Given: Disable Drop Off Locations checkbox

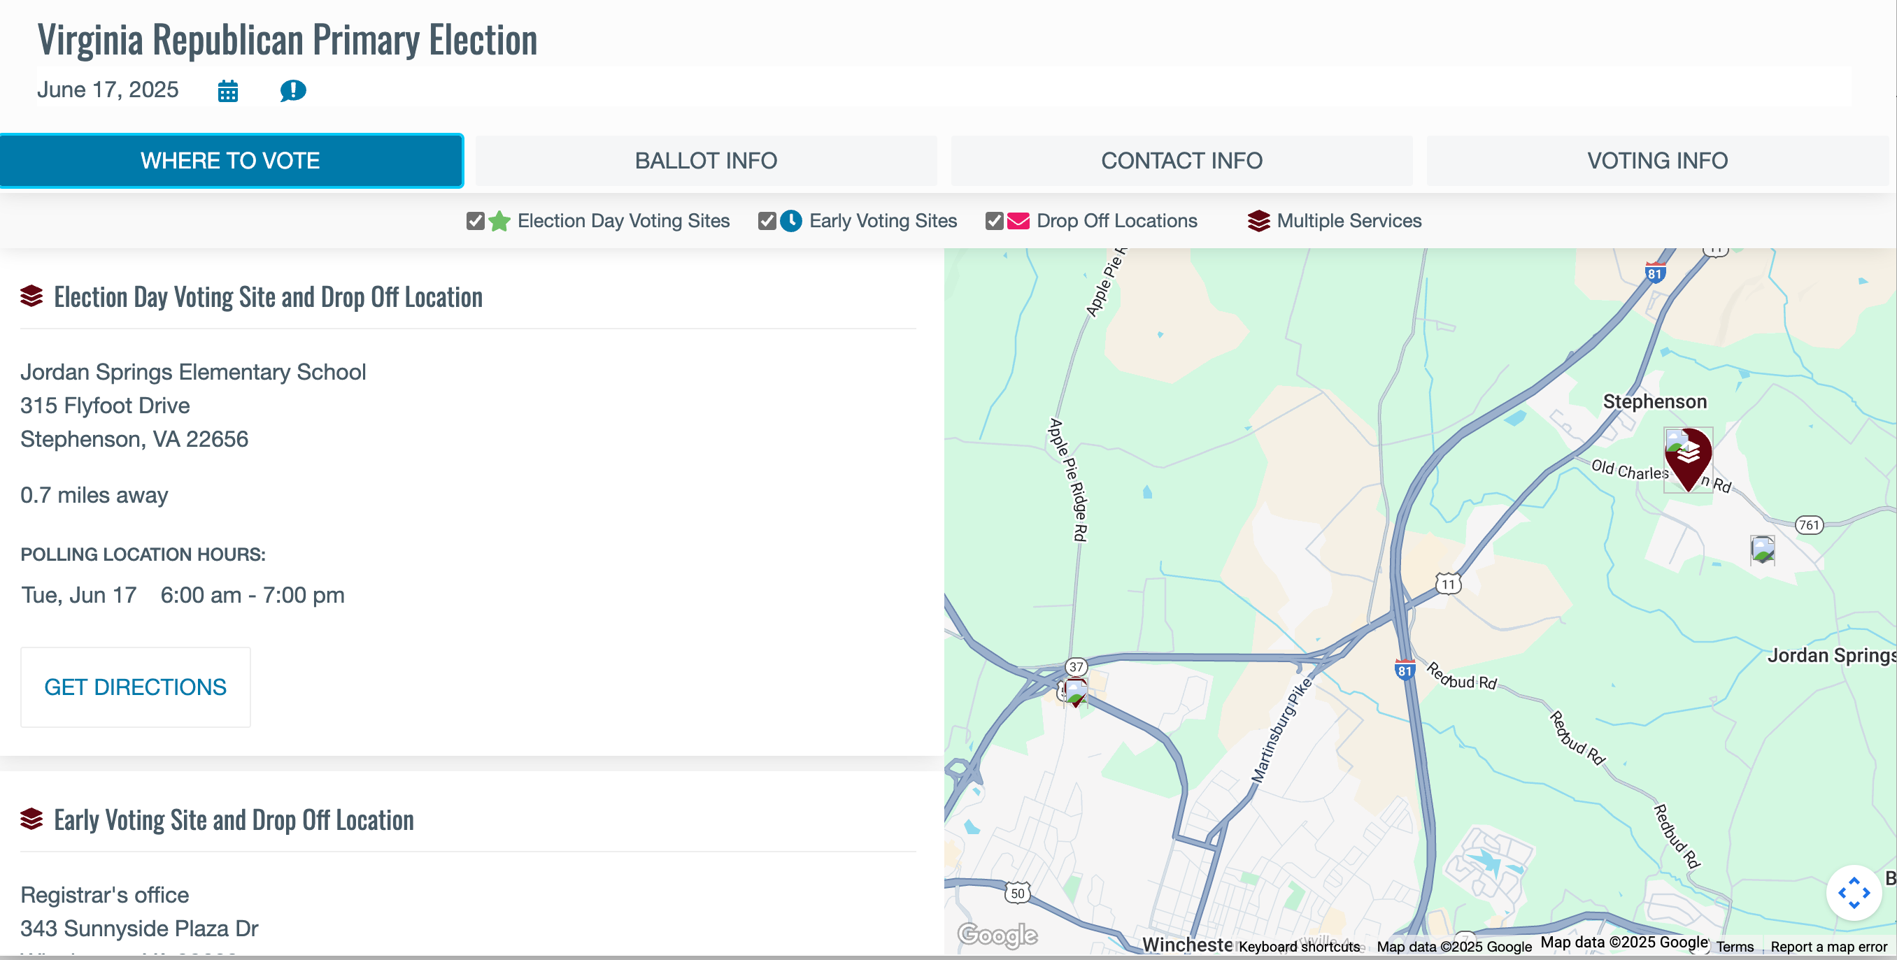Looking at the screenshot, I should 994,221.
